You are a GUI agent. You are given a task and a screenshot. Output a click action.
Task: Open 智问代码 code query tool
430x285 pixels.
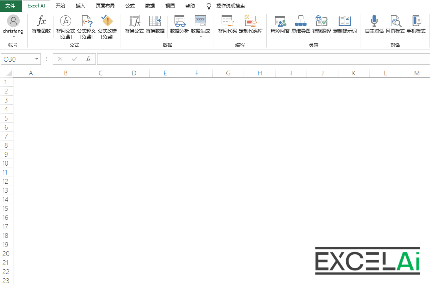(x=227, y=24)
